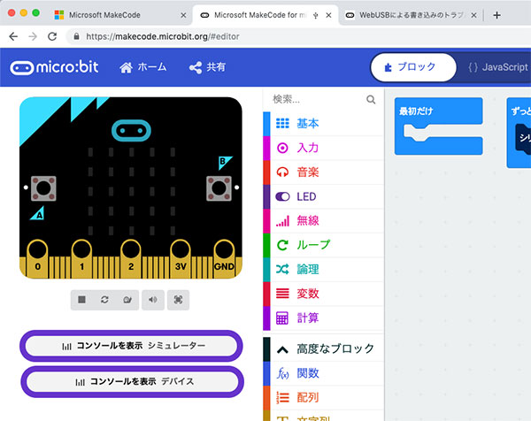Stop the simulator
This screenshot has height=421, width=531.
click(x=81, y=300)
